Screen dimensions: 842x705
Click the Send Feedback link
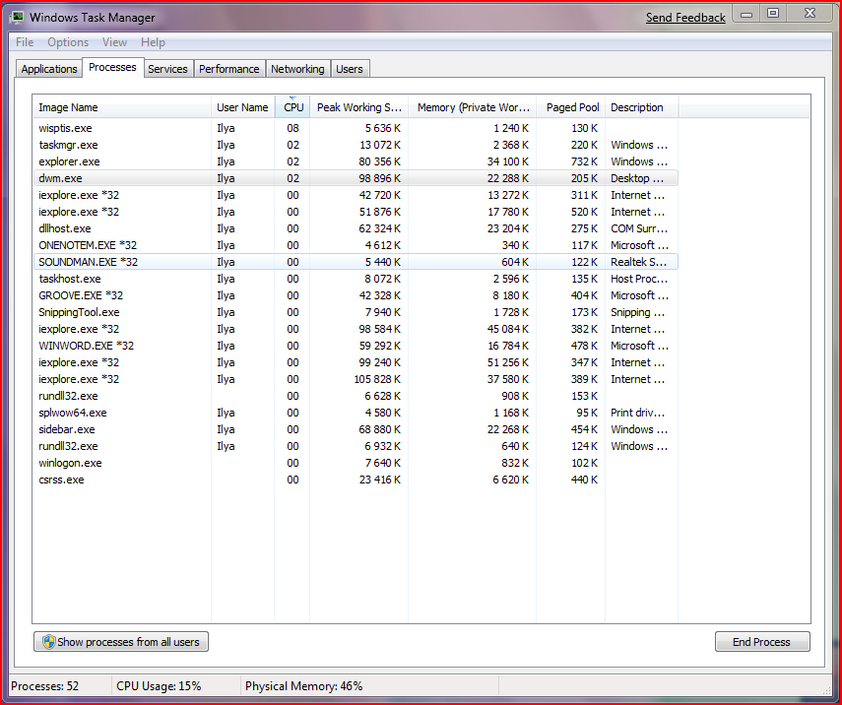685,17
